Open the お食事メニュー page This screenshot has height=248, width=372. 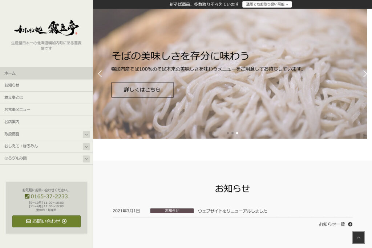(17, 109)
